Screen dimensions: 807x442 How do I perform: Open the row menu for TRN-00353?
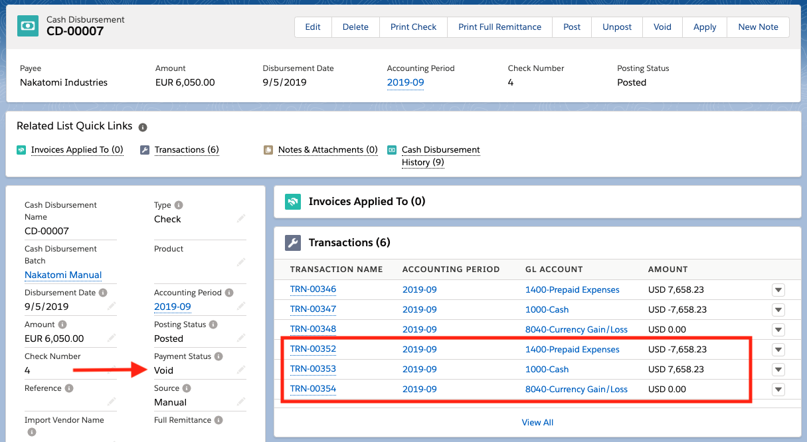(778, 370)
